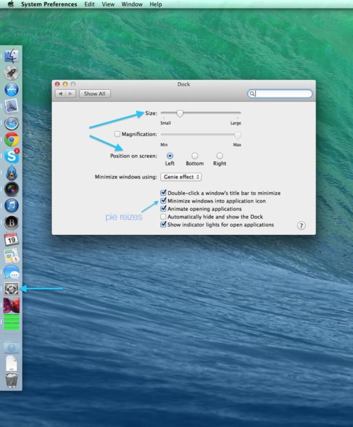
Task: Click System Preferences gear icon in Dock
Action: (x=12, y=289)
